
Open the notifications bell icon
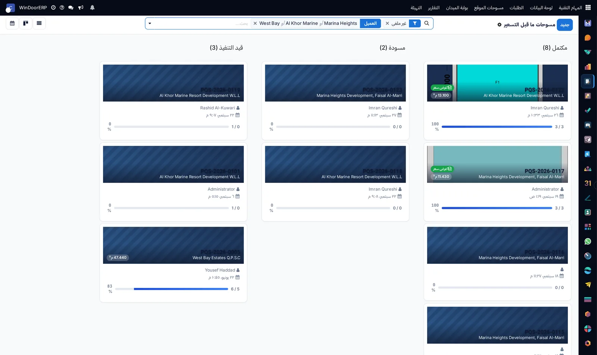pyautogui.click(x=92, y=7)
